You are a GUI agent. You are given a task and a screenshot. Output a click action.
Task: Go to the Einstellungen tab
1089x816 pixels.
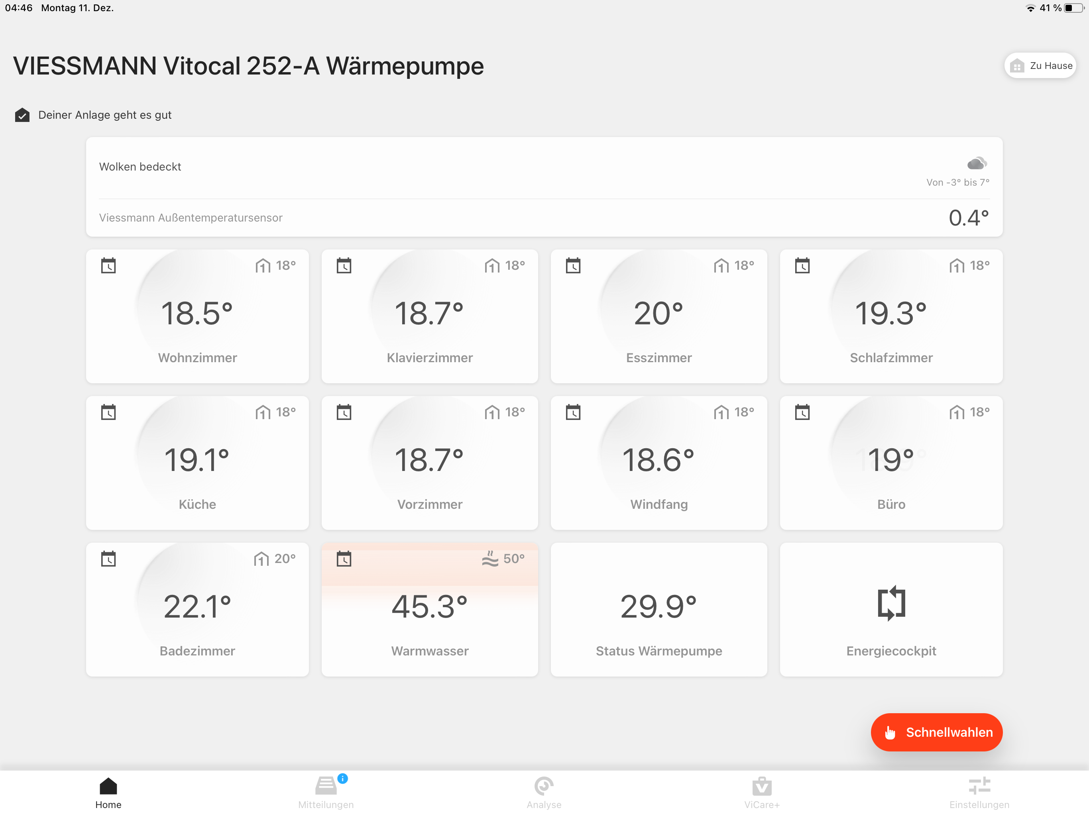tap(979, 792)
